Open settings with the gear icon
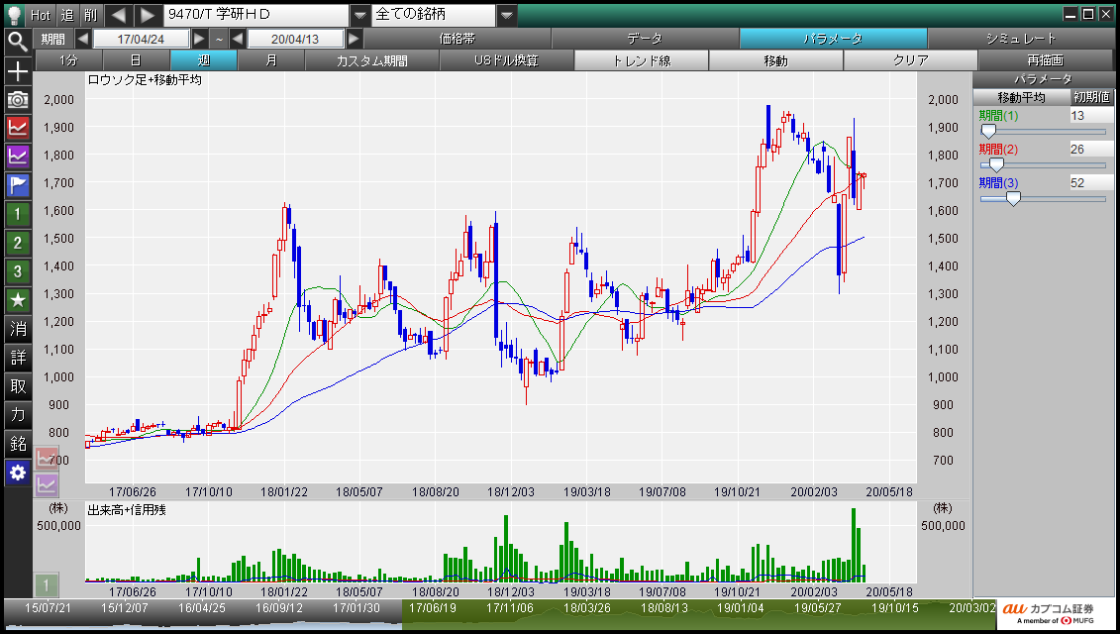 (x=18, y=473)
